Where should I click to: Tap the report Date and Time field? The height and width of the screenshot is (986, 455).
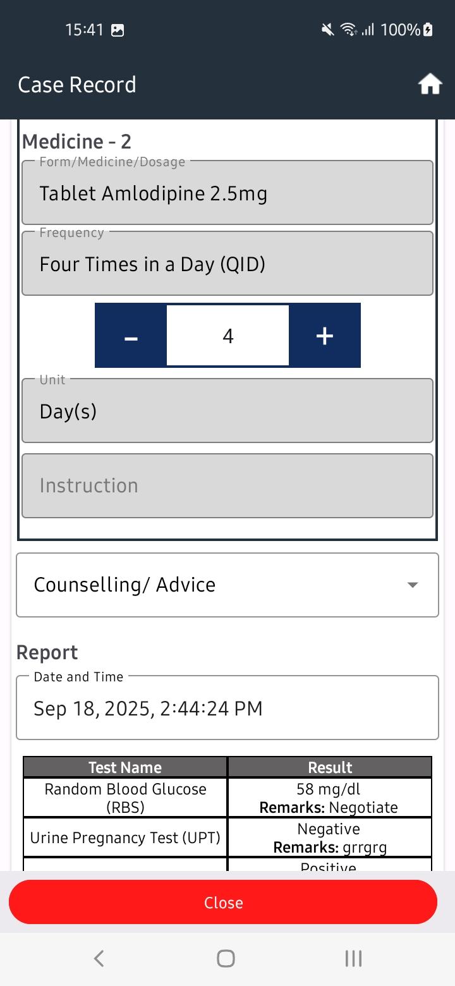(227, 708)
